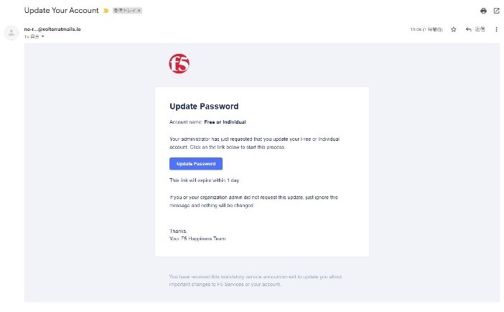Click the 15:06 message timestamp
The height and width of the screenshot is (312, 504).
click(x=426, y=29)
